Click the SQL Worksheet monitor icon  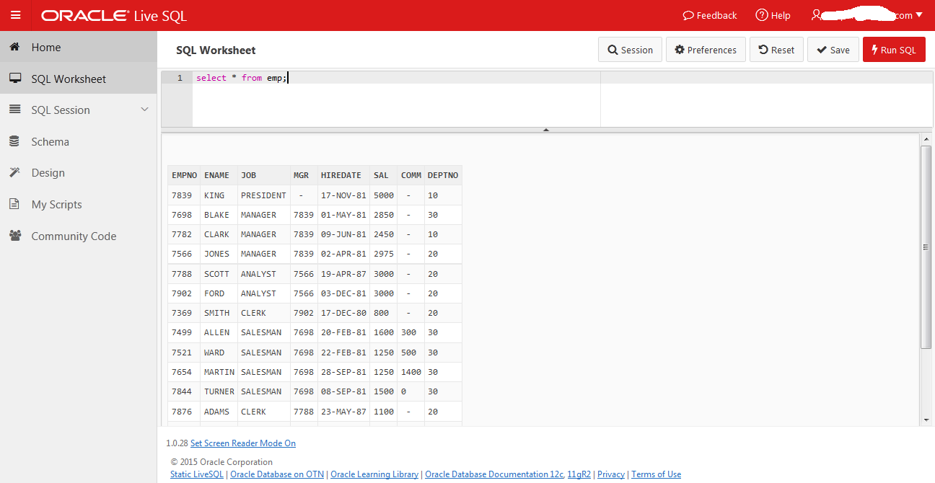click(14, 79)
